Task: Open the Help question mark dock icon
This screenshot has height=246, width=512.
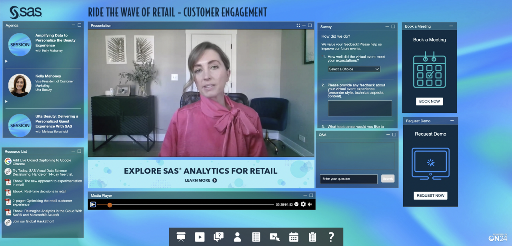Action: click(331, 237)
